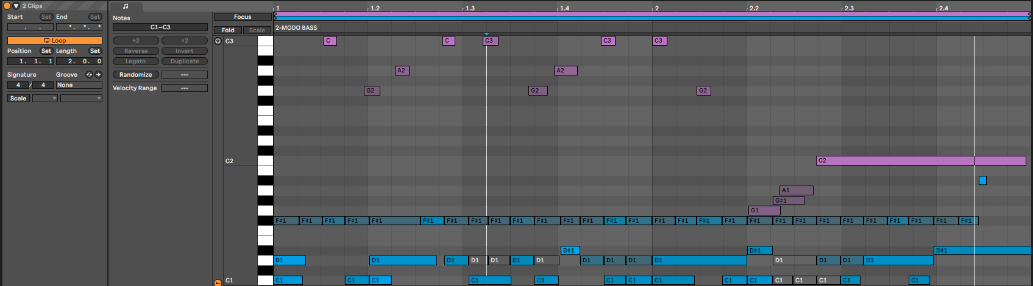Click the commit groove arrow icon
The height and width of the screenshot is (286, 1033).
point(98,75)
